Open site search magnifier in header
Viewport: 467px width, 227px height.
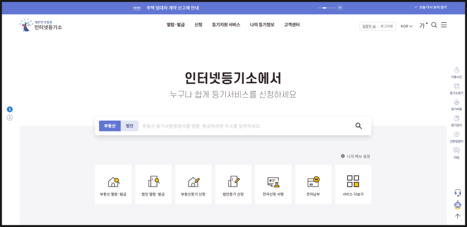point(434,25)
